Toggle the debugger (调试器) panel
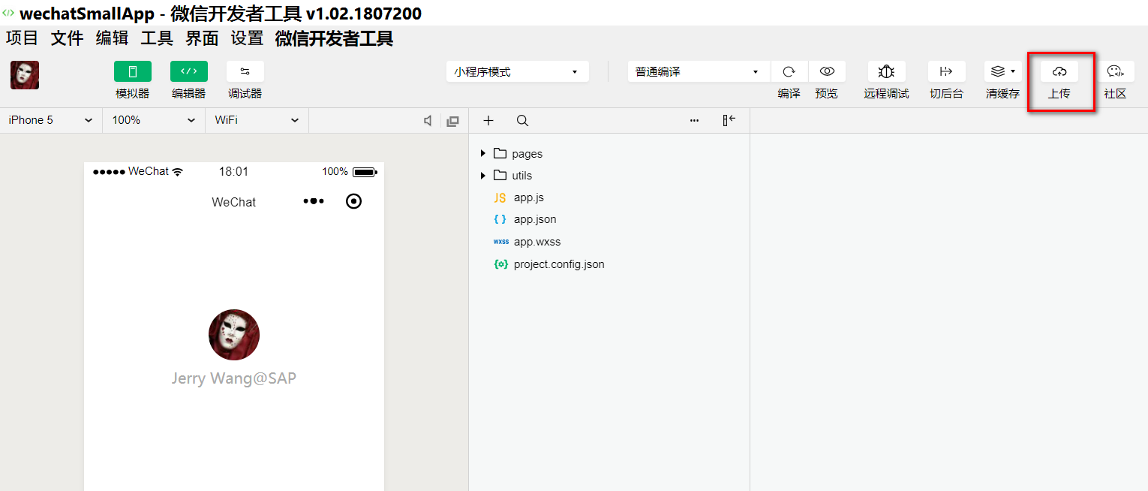The width and height of the screenshot is (1148, 491). tap(245, 71)
